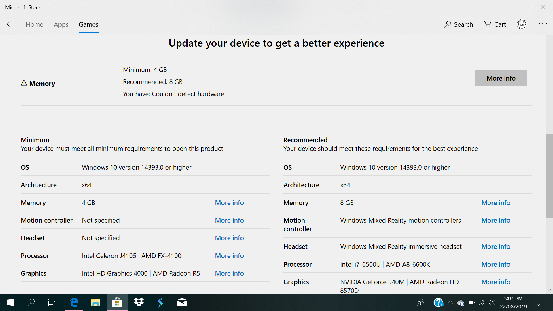This screenshot has width=553, height=311.
Task: Click the scrollbar down arrow
Action: (549, 290)
